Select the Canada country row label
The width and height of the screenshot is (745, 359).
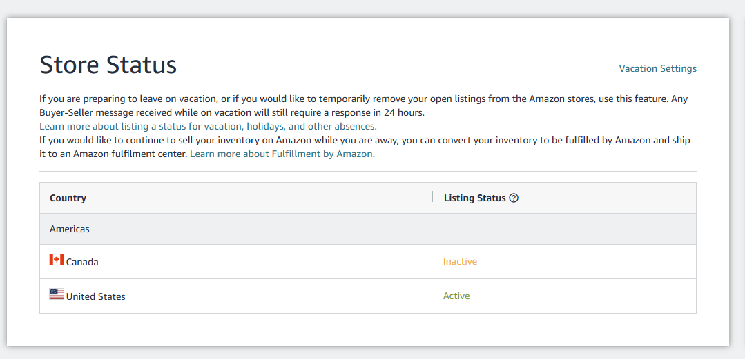[x=82, y=262]
